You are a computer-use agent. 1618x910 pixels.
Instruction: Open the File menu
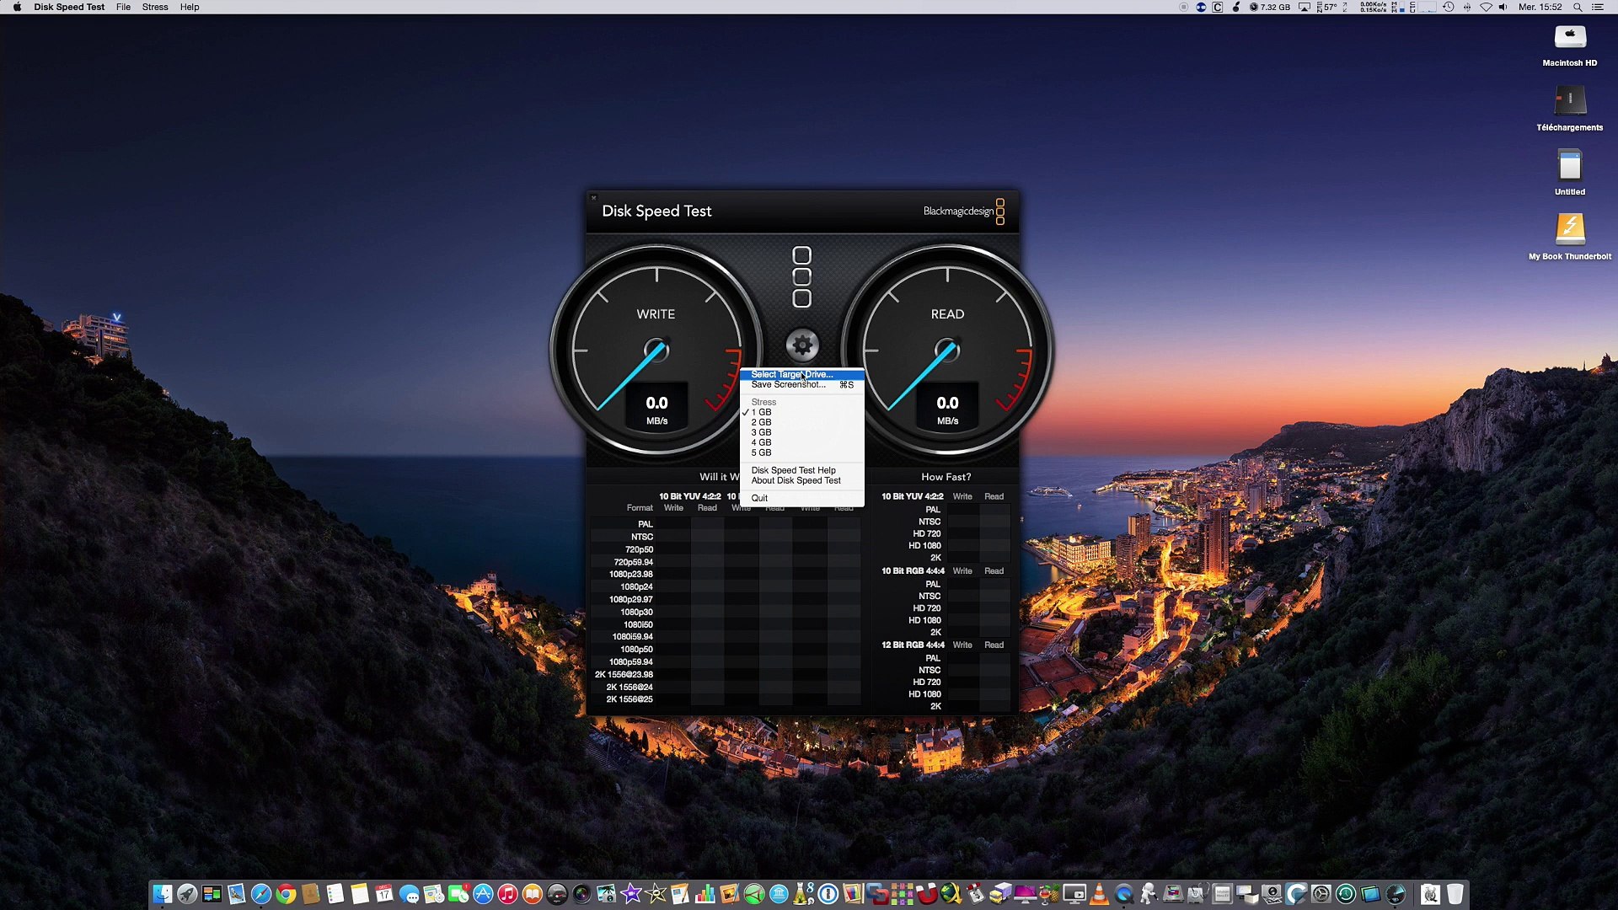point(123,7)
